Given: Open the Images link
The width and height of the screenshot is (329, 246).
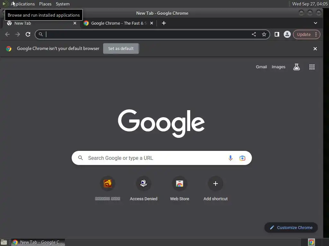Looking at the screenshot, I should click(x=279, y=67).
